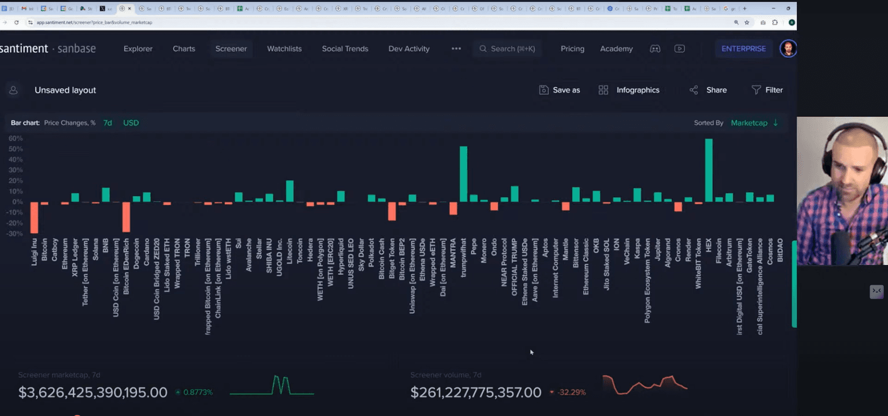Click the layout owner avatar icon

click(13, 90)
